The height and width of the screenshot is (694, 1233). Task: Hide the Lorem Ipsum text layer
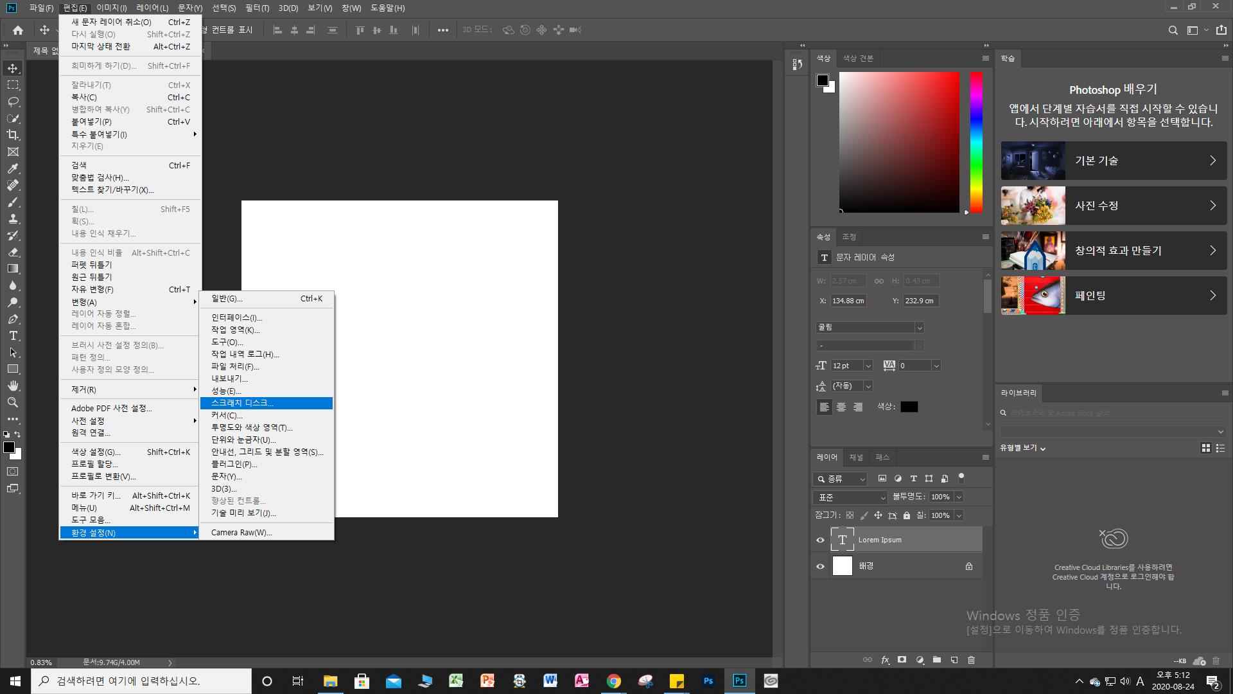pos(820,540)
